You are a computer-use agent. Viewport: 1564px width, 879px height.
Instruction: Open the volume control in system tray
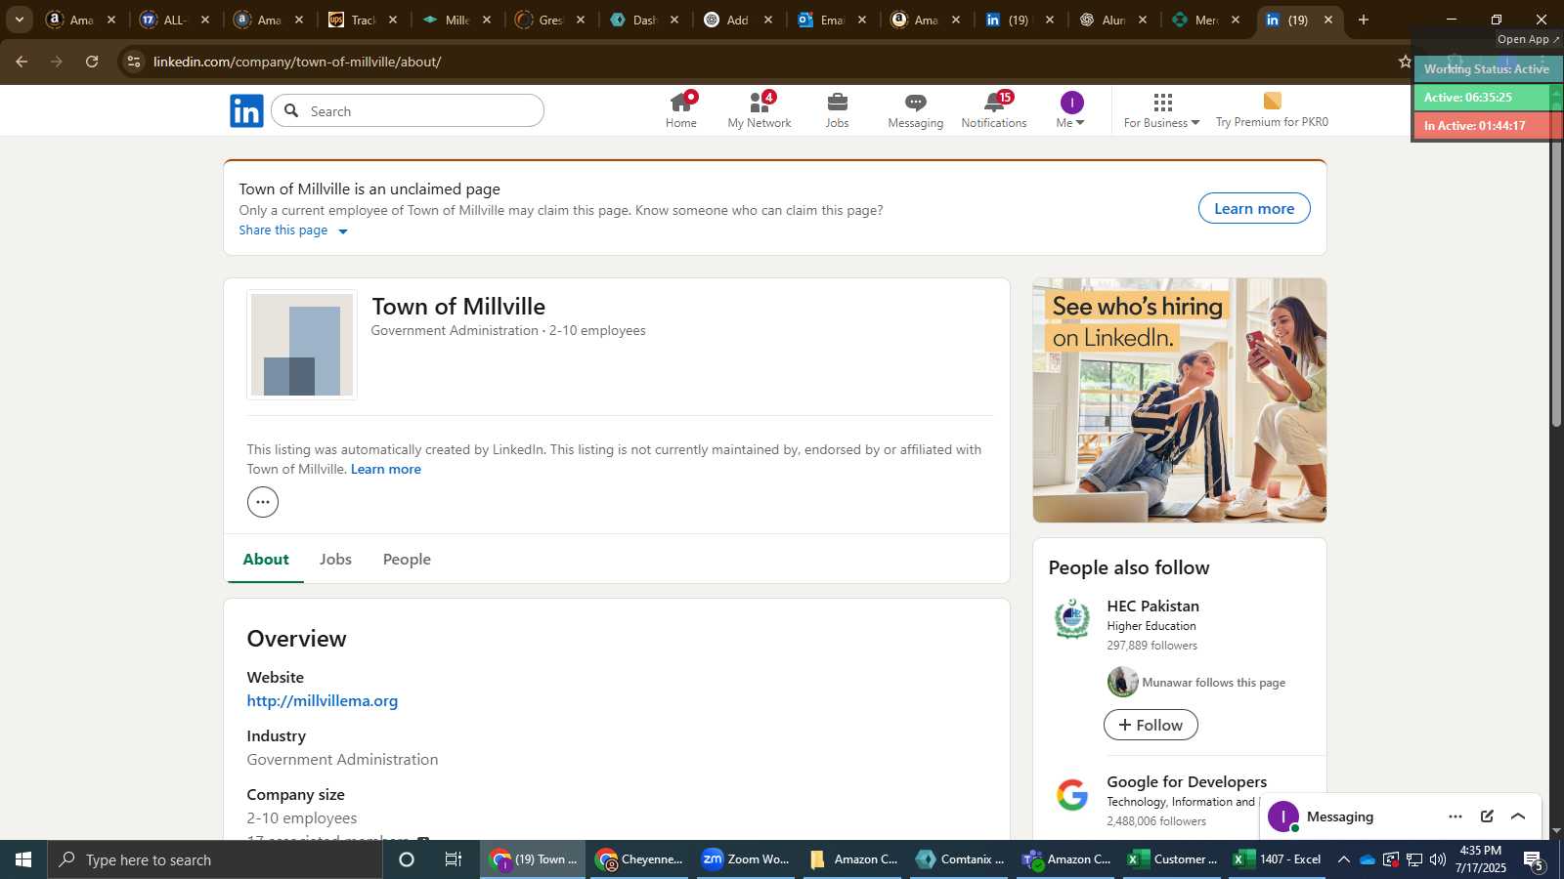coord(1438,859)
